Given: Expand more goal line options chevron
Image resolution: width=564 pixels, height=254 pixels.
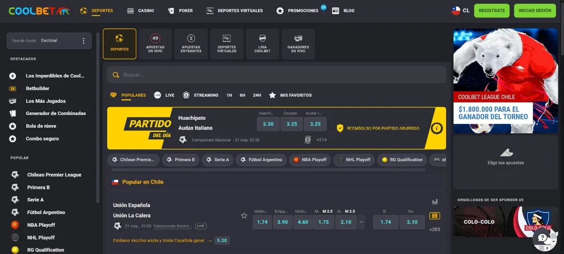Looking at the screenshot, I should click(x=361, y=222).
